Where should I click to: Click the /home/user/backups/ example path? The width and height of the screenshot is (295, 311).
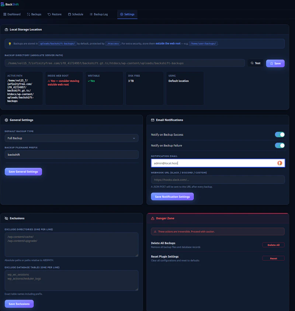click(x=203, y=44)
